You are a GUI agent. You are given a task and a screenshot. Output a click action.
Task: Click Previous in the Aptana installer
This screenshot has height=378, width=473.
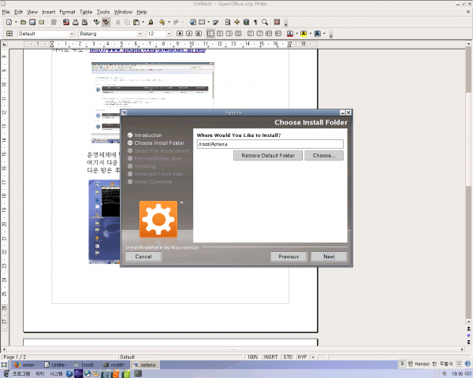289,257
